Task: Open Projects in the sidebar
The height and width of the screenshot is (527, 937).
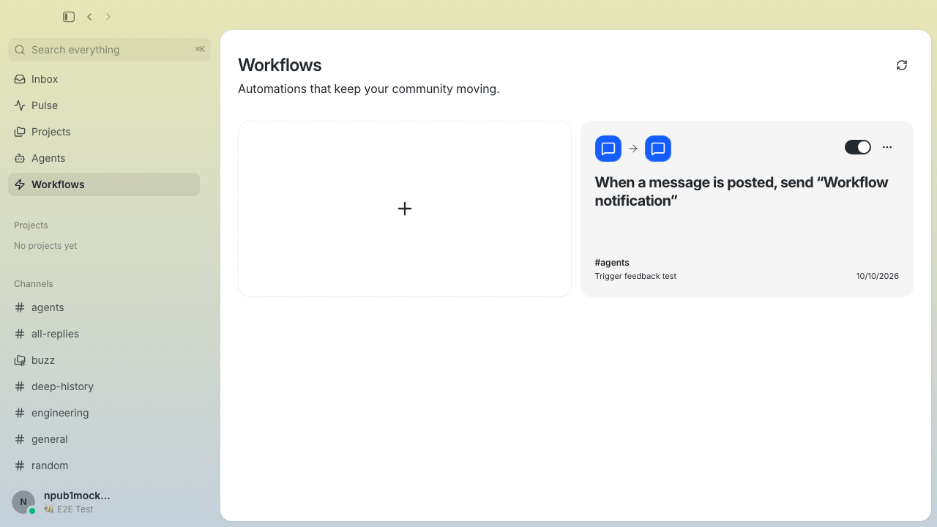Action: pos(104,132)
